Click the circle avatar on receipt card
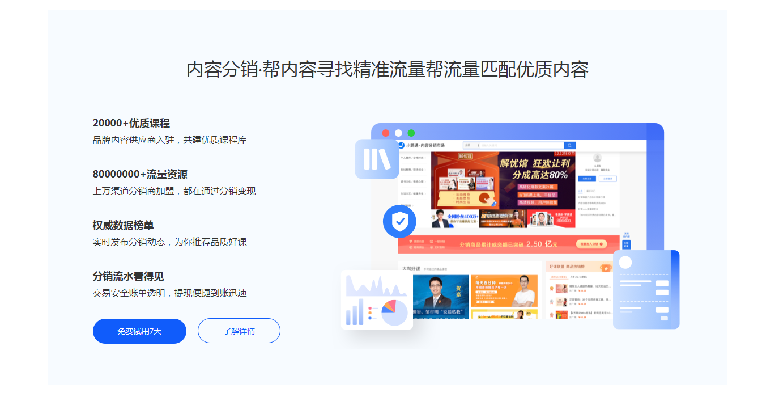Screen dimensions: 762x397 (625, 262)
